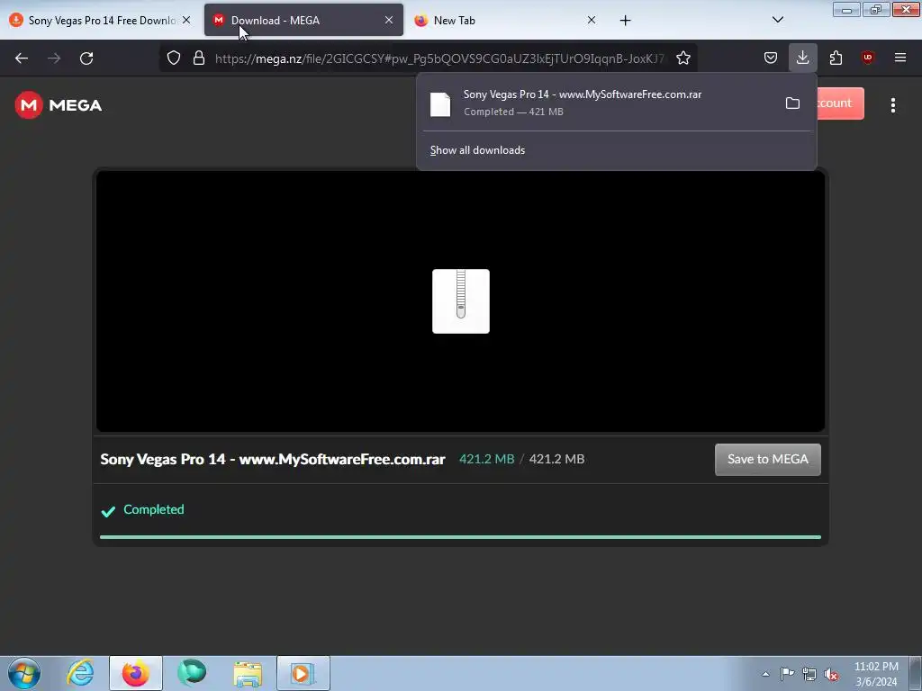Open the downloaded file icon in panel
Screen dimensions: 922x691
coord(439,104)
